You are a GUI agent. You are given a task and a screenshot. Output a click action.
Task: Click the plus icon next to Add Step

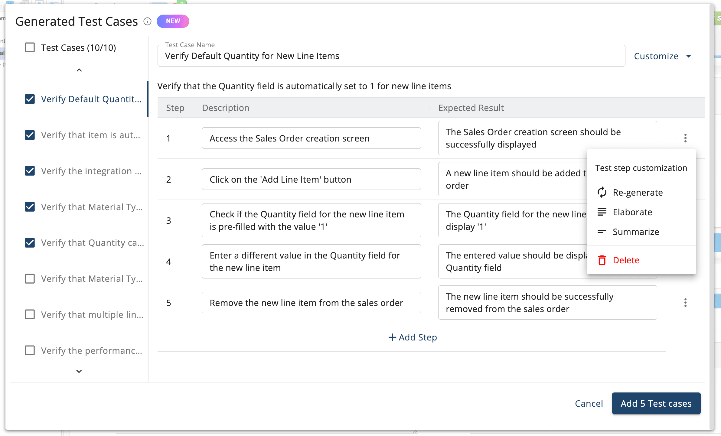[x=392, y=337]
